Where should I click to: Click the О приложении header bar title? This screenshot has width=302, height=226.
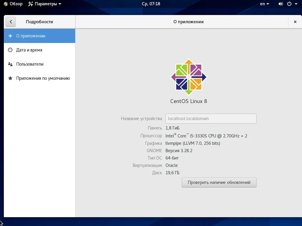[188, 22]
